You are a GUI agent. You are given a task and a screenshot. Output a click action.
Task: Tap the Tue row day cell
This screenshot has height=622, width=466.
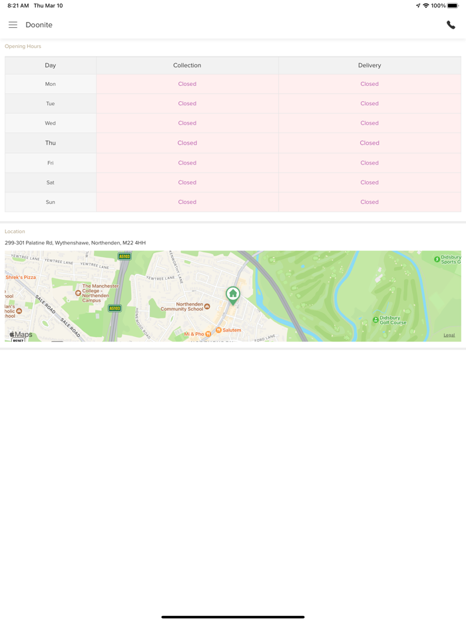click(51, 103)
